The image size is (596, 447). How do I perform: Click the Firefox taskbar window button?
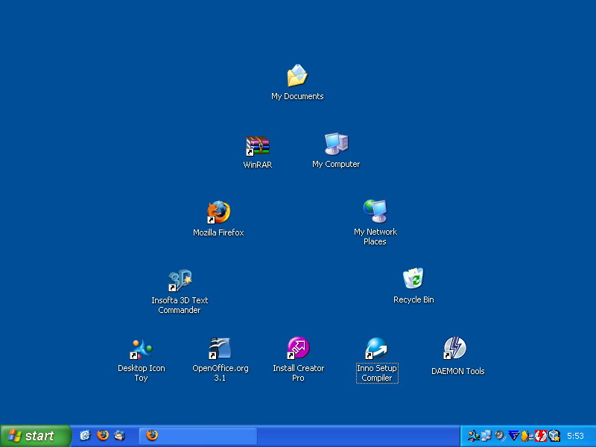click(197, 436)
